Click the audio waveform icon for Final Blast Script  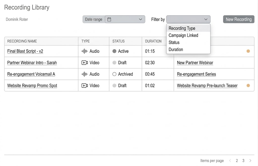tap(84, 51)
